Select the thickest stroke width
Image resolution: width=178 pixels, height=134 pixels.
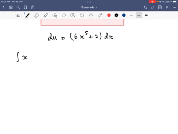(146, 15)
